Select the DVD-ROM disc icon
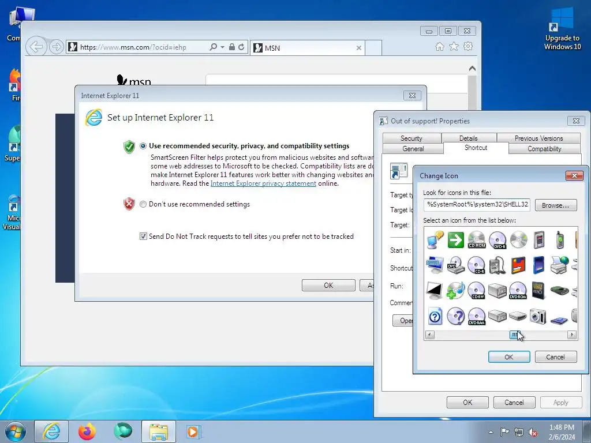The width and height of the screenshot is (591, 443). (x=518, y=291)
